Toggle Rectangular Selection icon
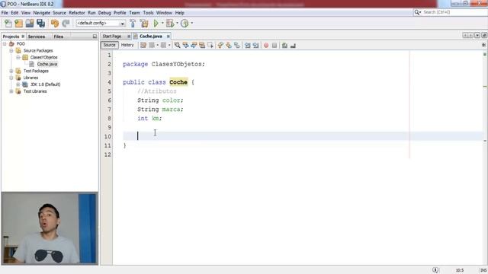 210,46
